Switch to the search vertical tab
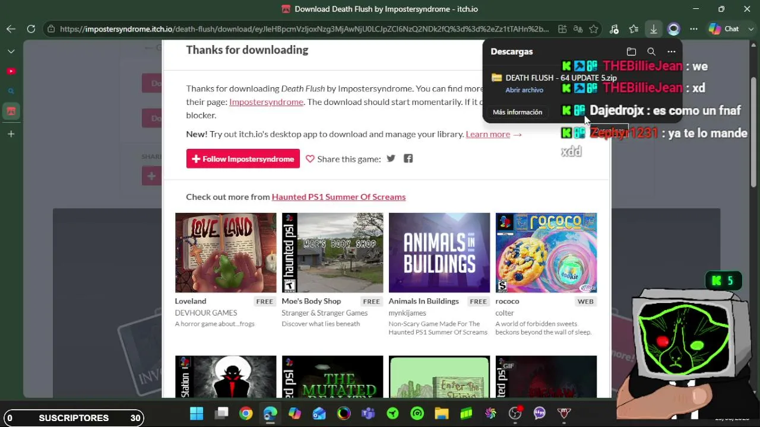The image size is (760, 427). click(x=11, y=91)
